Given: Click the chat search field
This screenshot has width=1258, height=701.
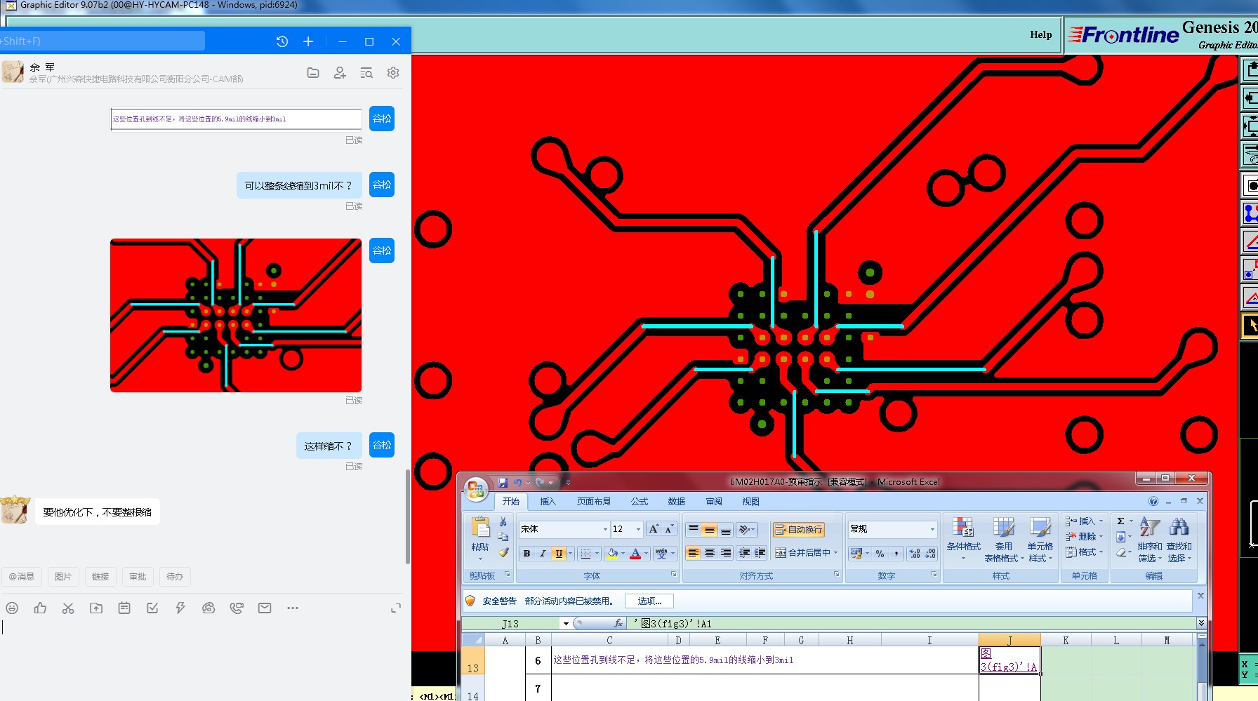Looking at the screenshot, I should click(102, 41).
